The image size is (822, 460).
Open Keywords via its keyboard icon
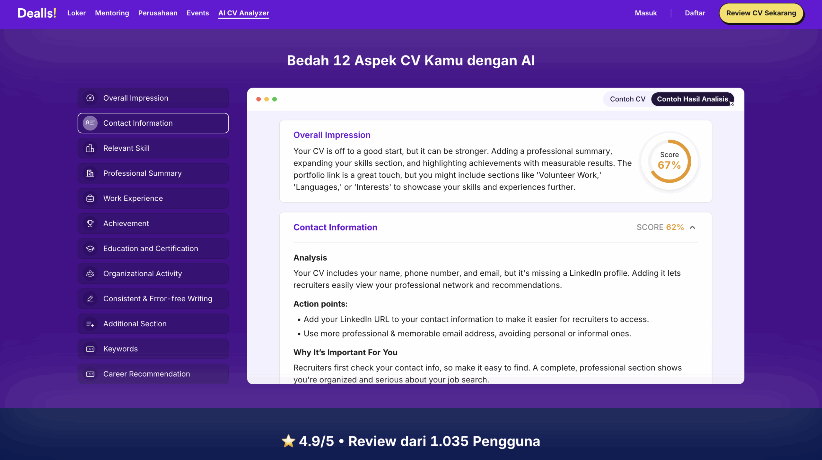[x=90, y=348]
